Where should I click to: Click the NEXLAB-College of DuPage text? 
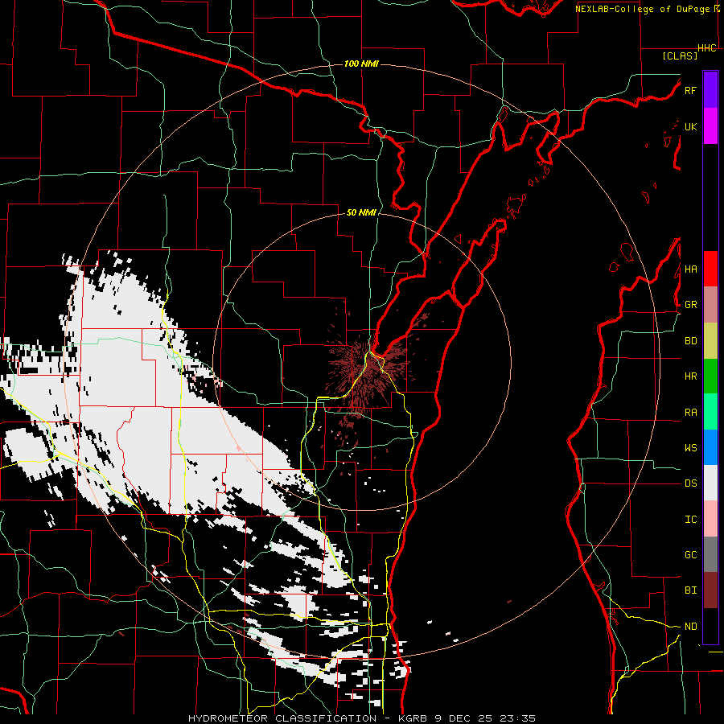642,9
